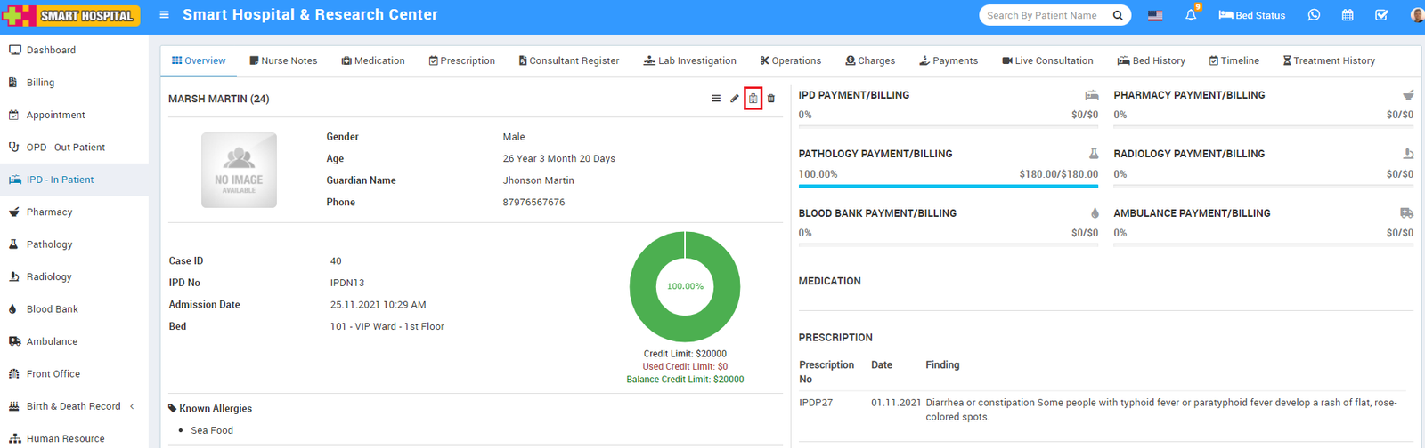Click the Search By Patient Name field
This screenshot has height=448, width=1425.
pyautogui.click(x=1044, y=15)
